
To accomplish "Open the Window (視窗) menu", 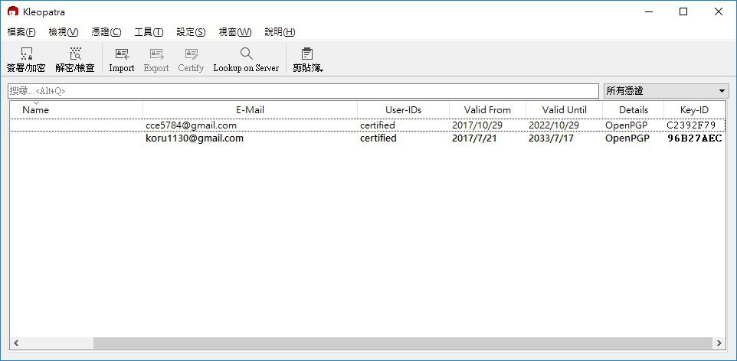I will pos(235,32).
